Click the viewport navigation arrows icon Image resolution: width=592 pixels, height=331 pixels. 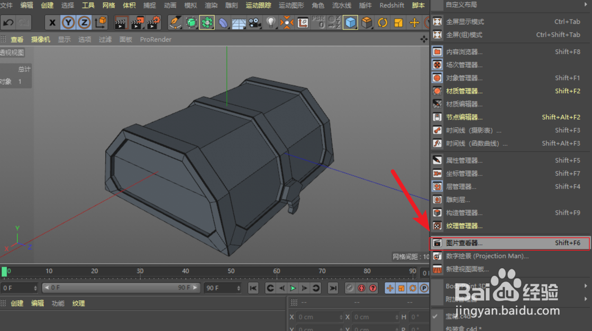click(424, 39)
